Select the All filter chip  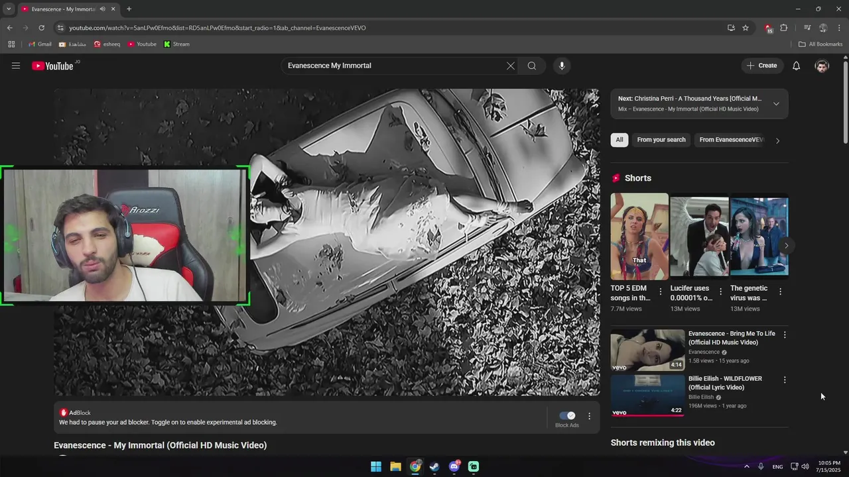[620, 140]
